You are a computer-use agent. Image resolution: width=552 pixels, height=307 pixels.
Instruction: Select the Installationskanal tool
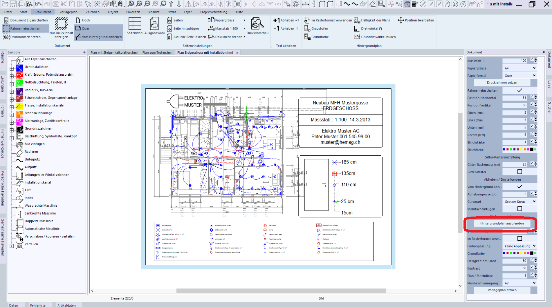37,182
